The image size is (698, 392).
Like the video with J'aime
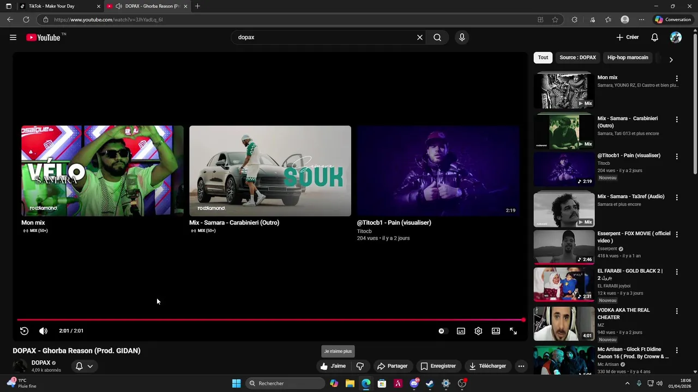tap(333, 366)
